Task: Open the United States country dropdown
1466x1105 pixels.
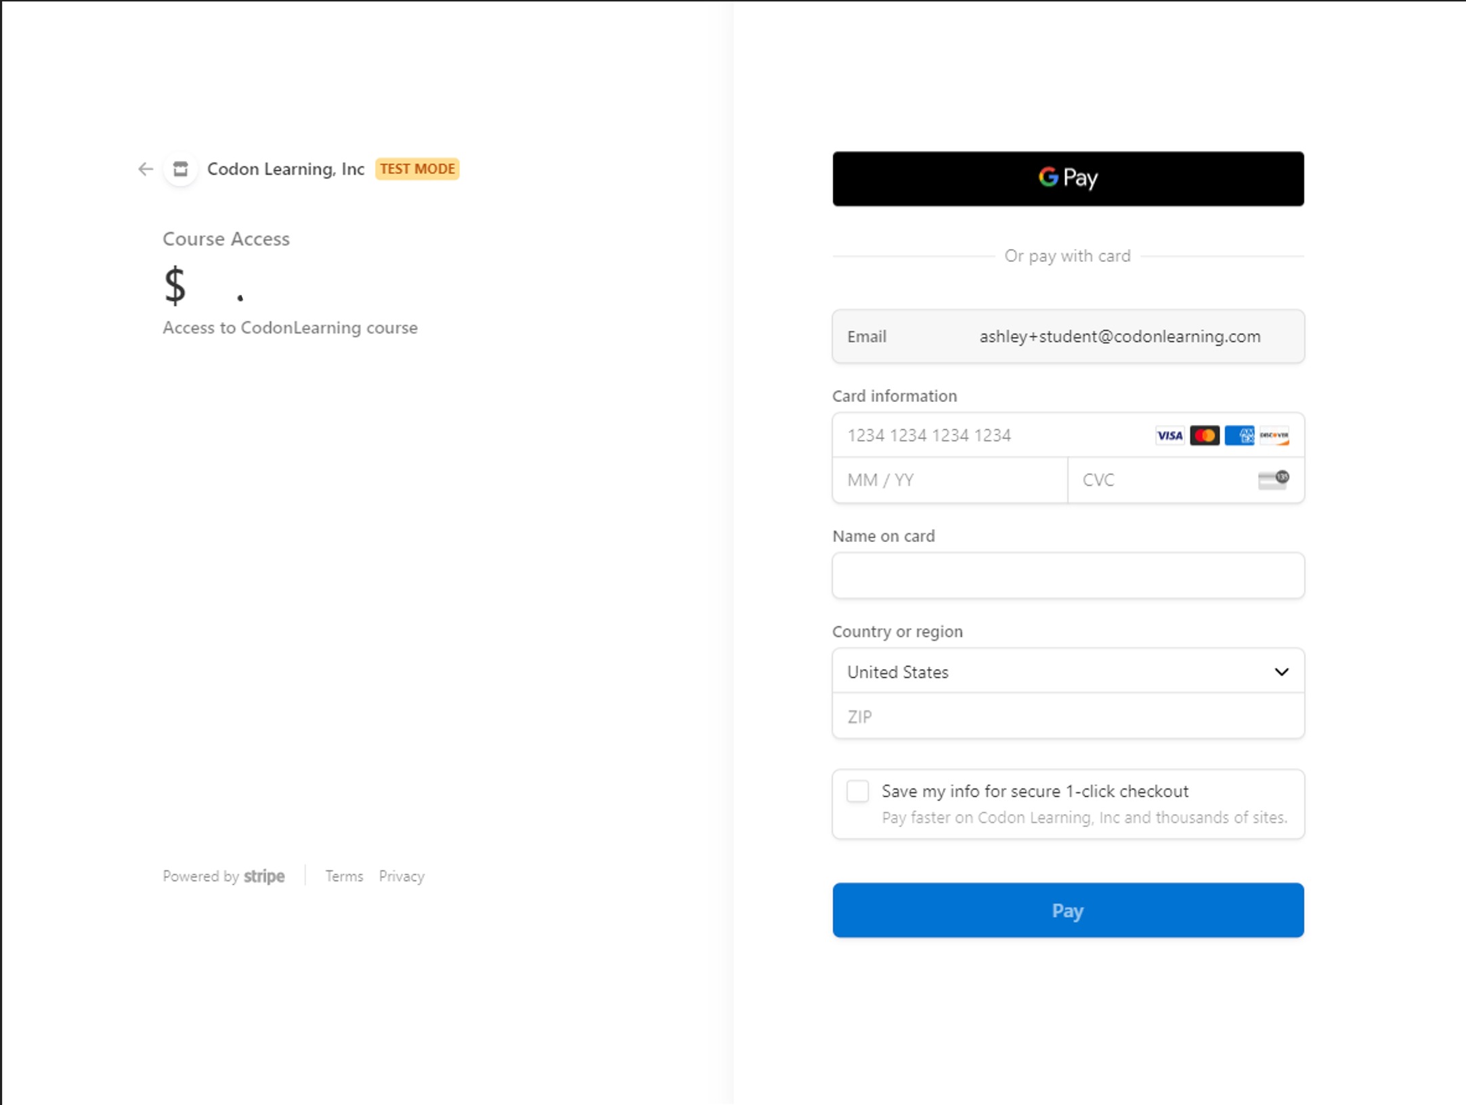Action: tap(1056, 672)
